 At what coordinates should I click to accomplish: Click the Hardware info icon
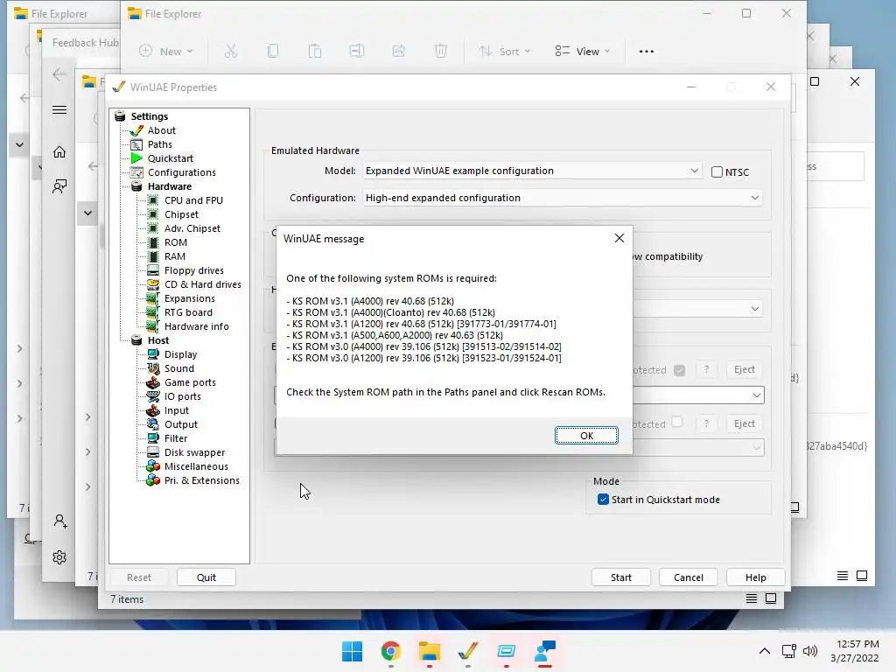(x=152, y=326)
